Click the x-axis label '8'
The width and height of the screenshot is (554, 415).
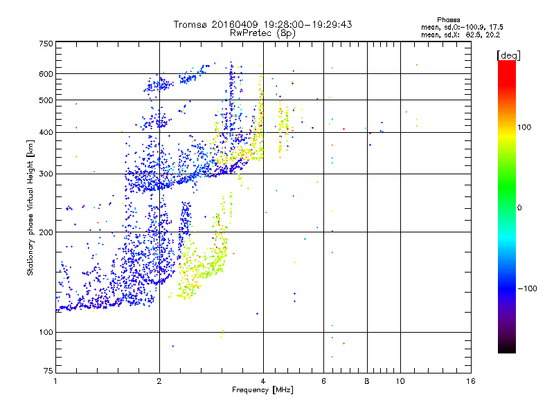[367, 381]
